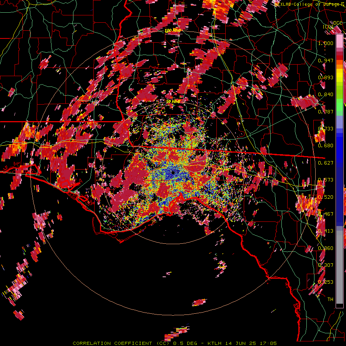Click the 0.947 scale value
This screenshot has width=346, height=346.
pos(326,60)
